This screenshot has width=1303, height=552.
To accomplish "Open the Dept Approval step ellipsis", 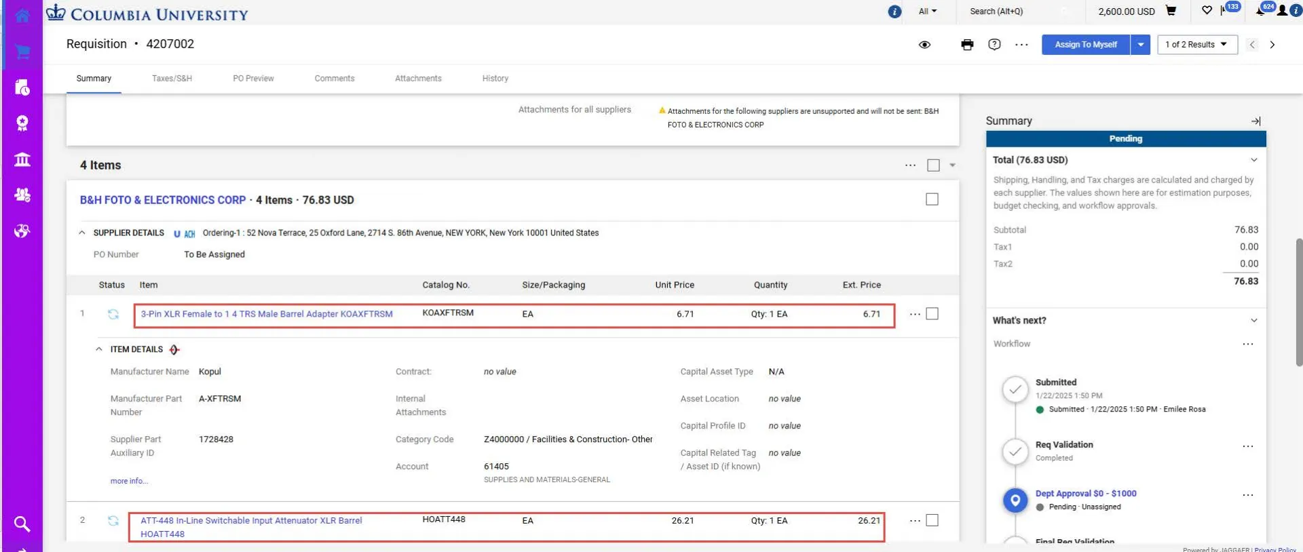I will [x=1248, y=495].
